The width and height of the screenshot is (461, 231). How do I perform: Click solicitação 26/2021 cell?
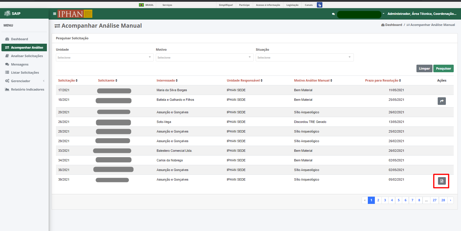click(64, 122)
